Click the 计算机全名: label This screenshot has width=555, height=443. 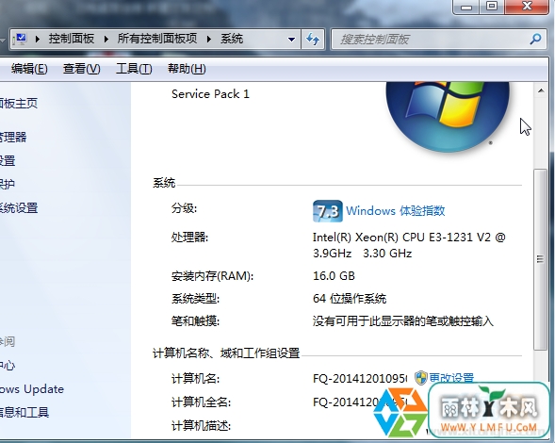click(x=201, y=402)
